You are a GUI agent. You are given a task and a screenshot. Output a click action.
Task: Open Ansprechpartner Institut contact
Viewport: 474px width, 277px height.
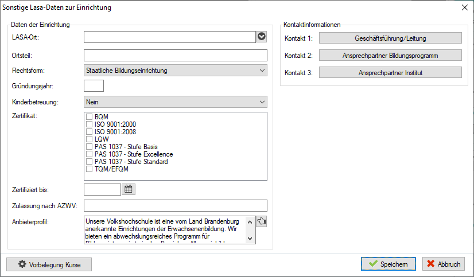coord(390,73)
